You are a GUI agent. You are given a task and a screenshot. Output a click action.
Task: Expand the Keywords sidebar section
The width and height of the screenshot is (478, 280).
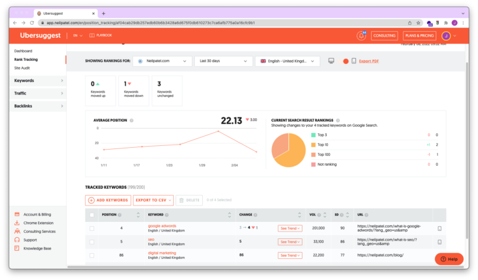click(x=38, y=81)
